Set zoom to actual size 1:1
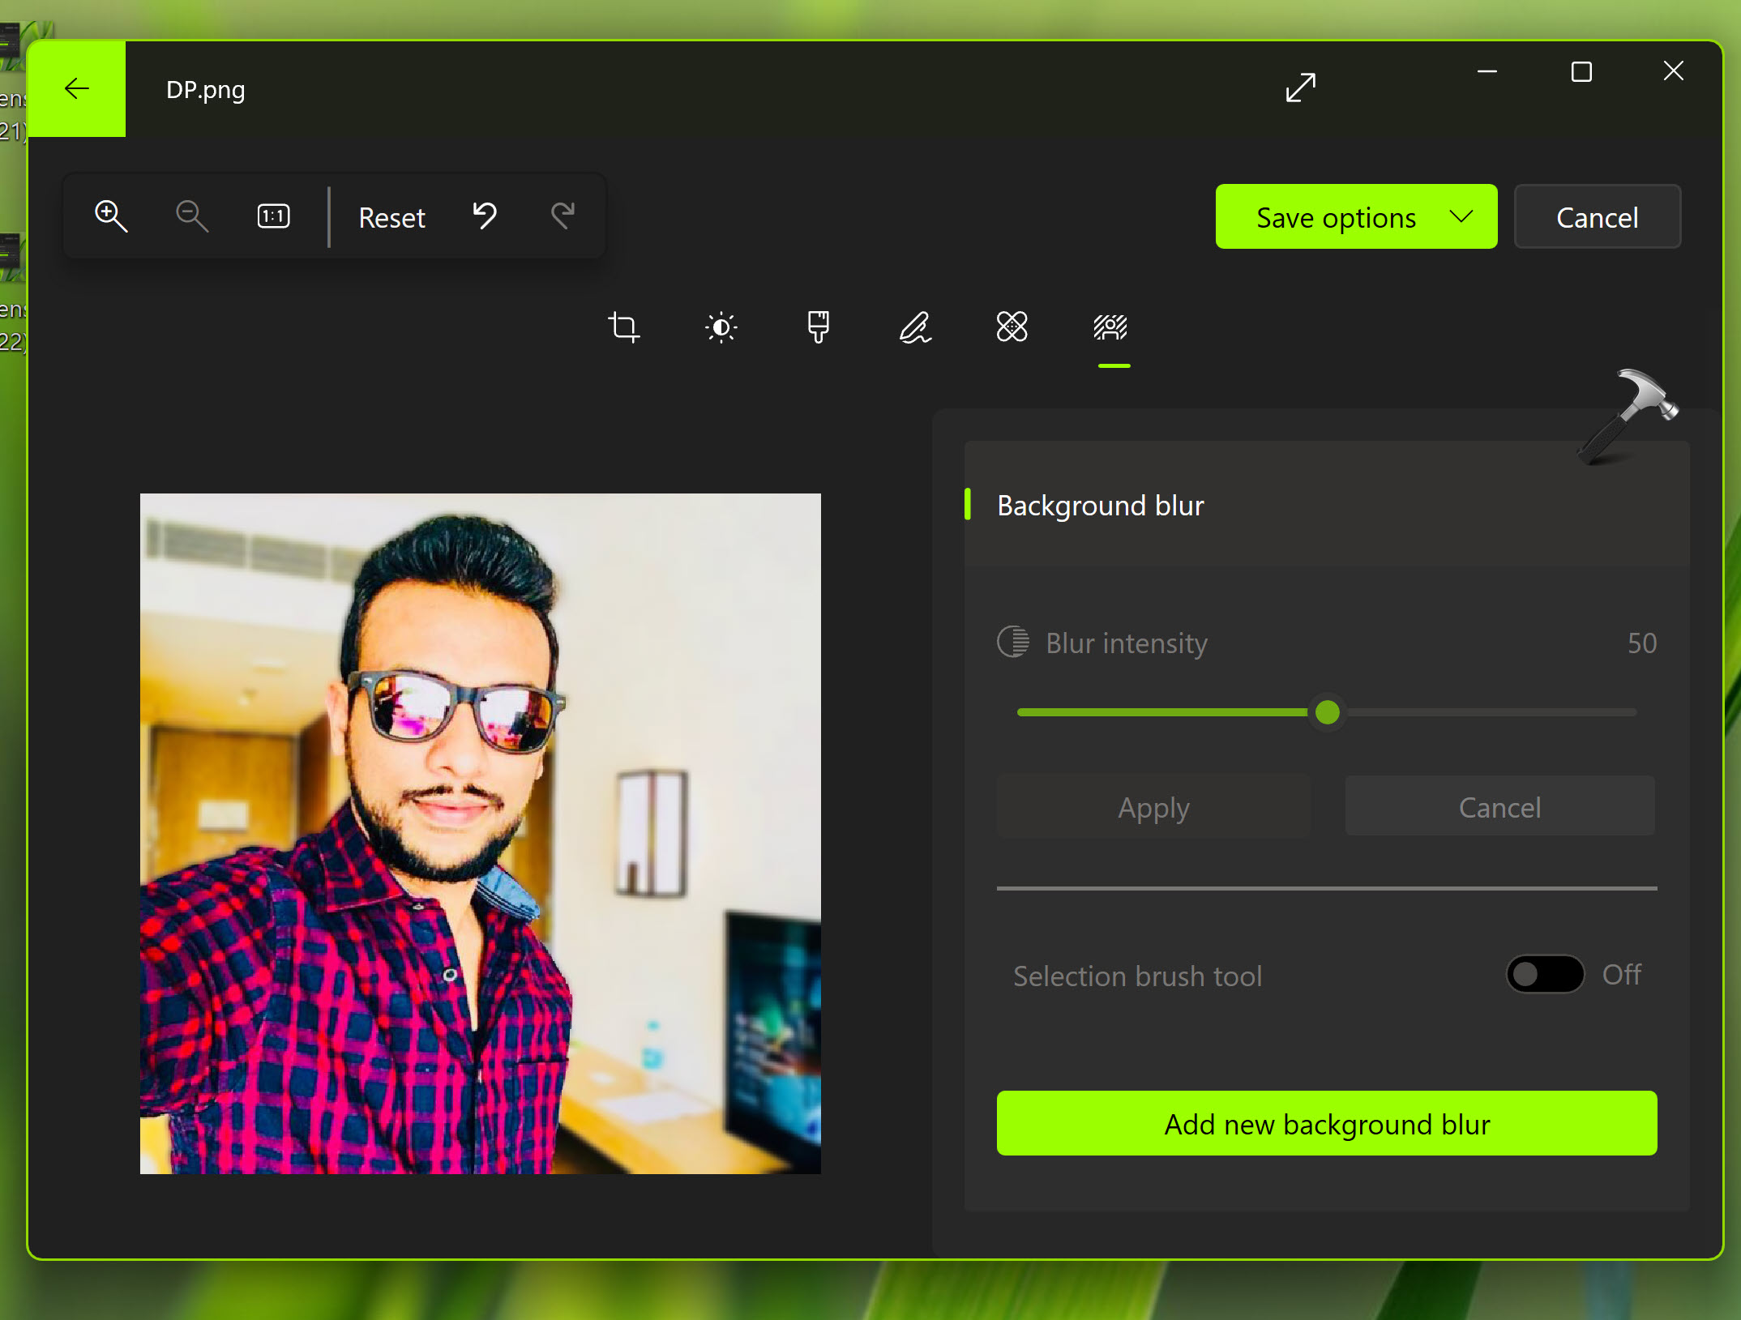This screenshot has width=1741, height=1320. tap(273, 216)
